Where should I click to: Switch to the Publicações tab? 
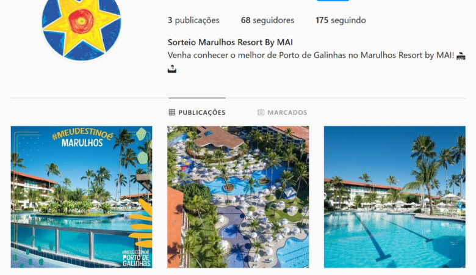tap(197, 112)
